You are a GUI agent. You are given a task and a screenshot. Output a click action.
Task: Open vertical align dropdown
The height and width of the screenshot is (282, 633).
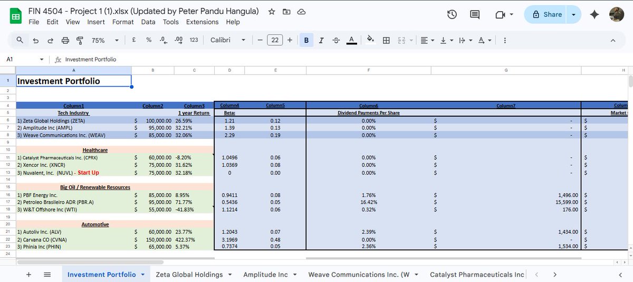pyautogui.click(x=446, y=40)
